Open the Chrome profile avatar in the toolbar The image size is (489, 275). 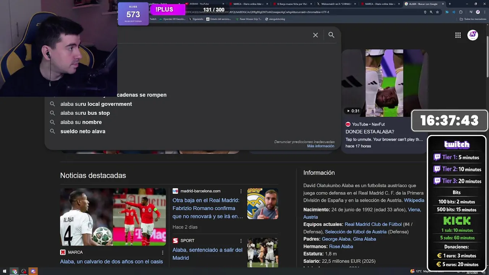(478, 12)
